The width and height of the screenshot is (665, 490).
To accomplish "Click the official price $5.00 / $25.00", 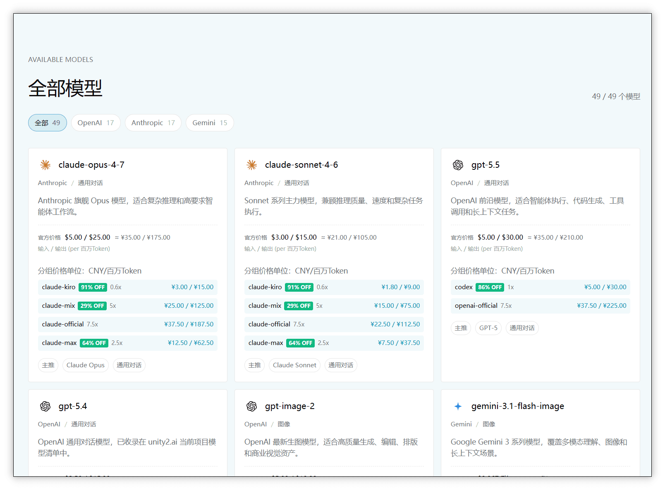I will [x=87, y=237].
